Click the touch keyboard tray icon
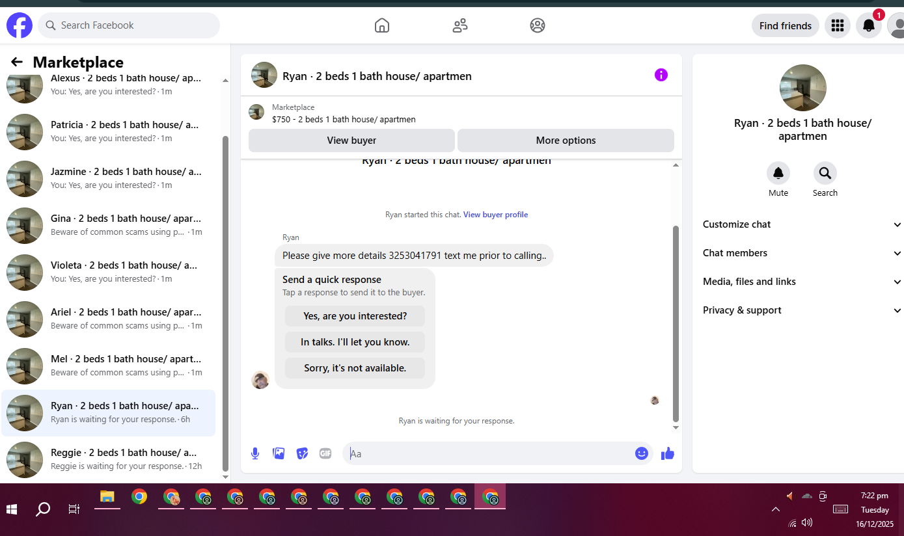This screenshot has width=904, height=536. [840, 509]
